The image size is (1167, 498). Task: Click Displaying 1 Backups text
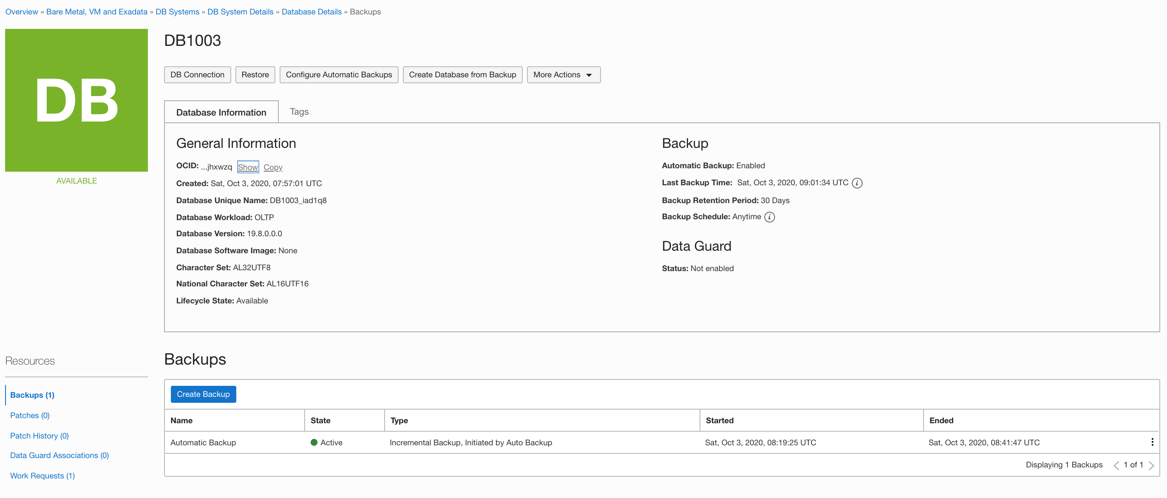click(x=1064, y=465)
